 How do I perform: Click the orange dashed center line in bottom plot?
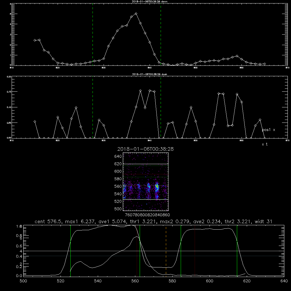tap(166, 251)
